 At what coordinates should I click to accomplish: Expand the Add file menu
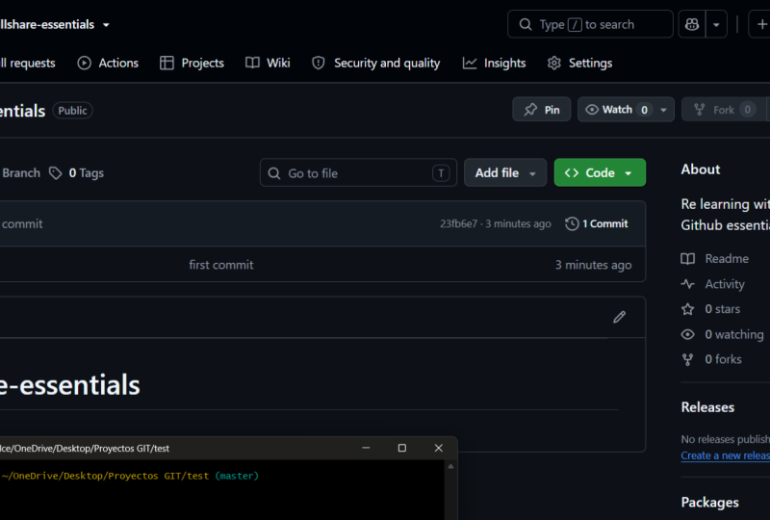pos(504,172)
